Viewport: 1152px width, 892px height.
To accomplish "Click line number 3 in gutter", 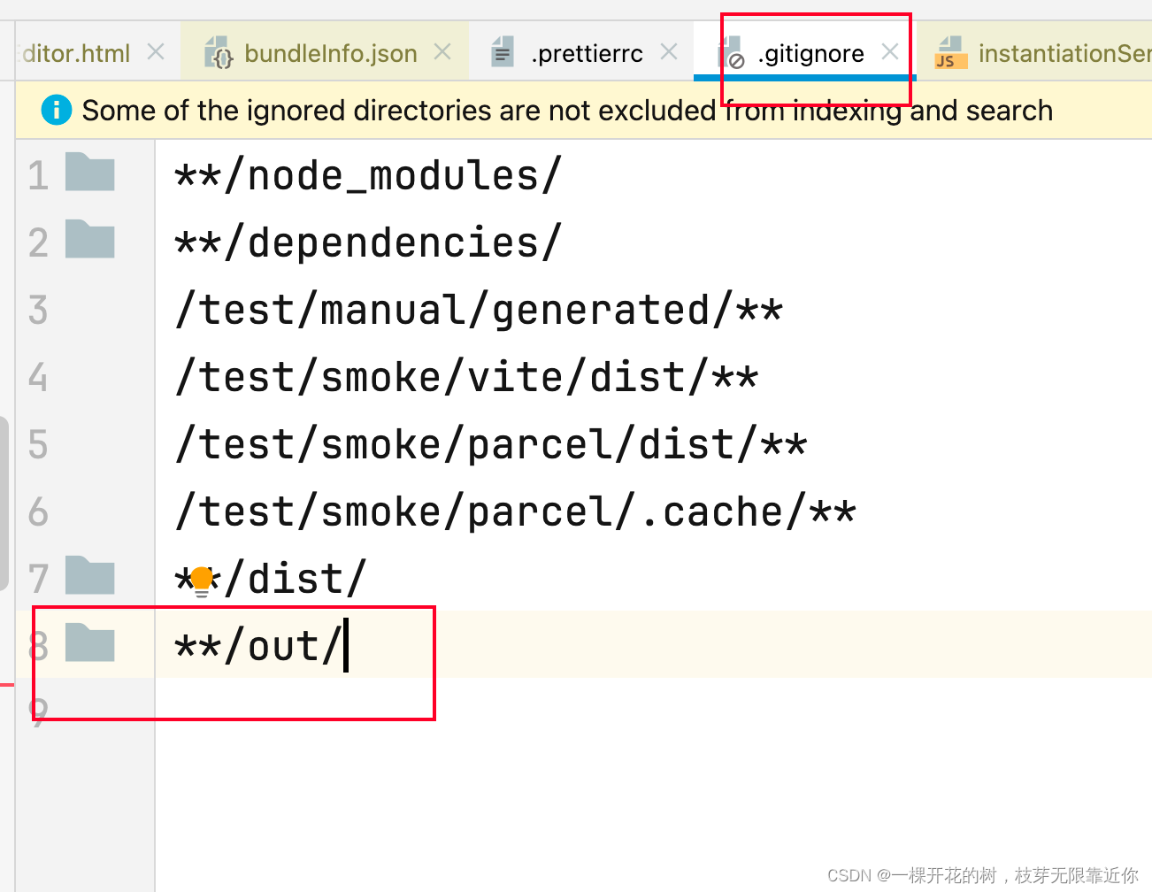I will pyautogui.click(x=37, y=311).
